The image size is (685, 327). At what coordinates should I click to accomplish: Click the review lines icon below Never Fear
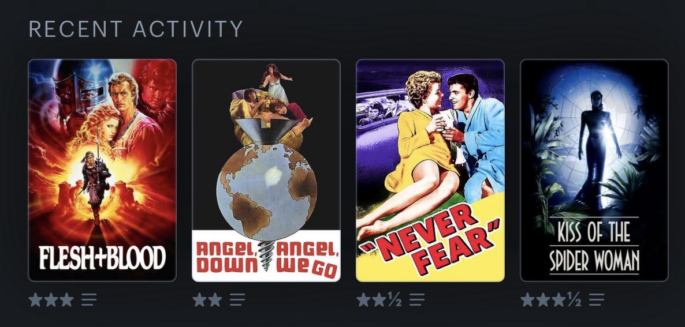click(417, 299)
